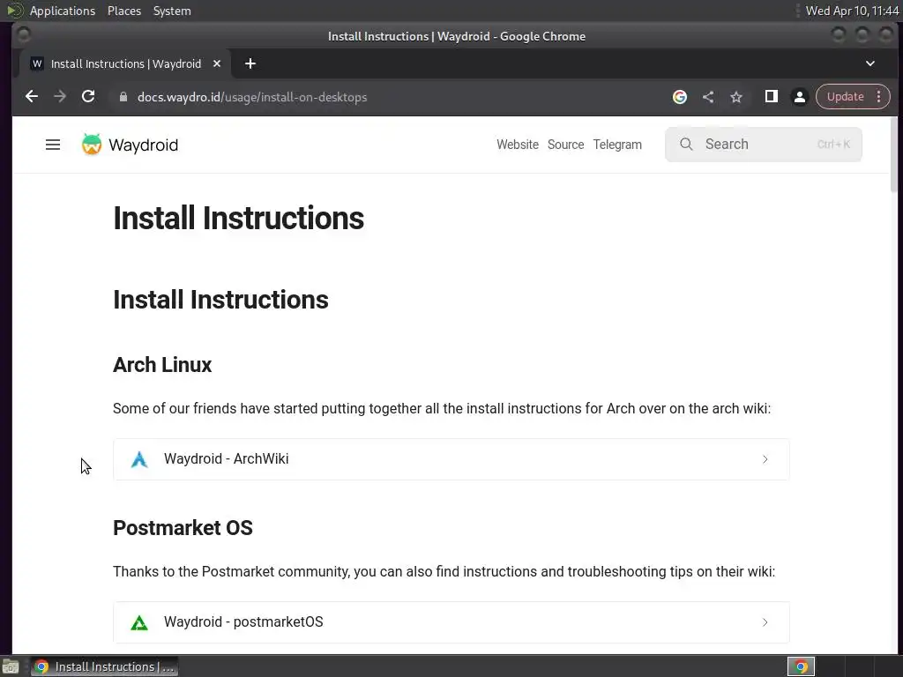
Task: Toggle the Chrome side panel
Action: click(771, 97)
